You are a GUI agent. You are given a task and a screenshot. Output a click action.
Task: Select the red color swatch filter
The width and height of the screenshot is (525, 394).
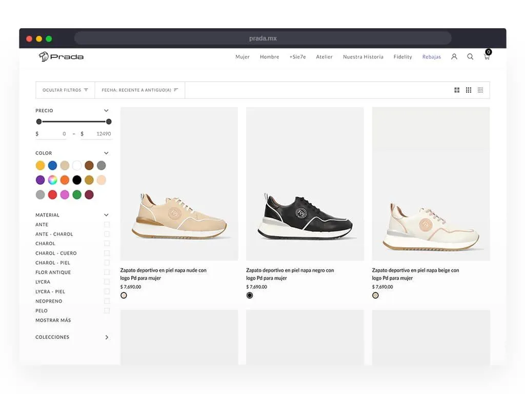pyautogui.click(x=52, y=195)
